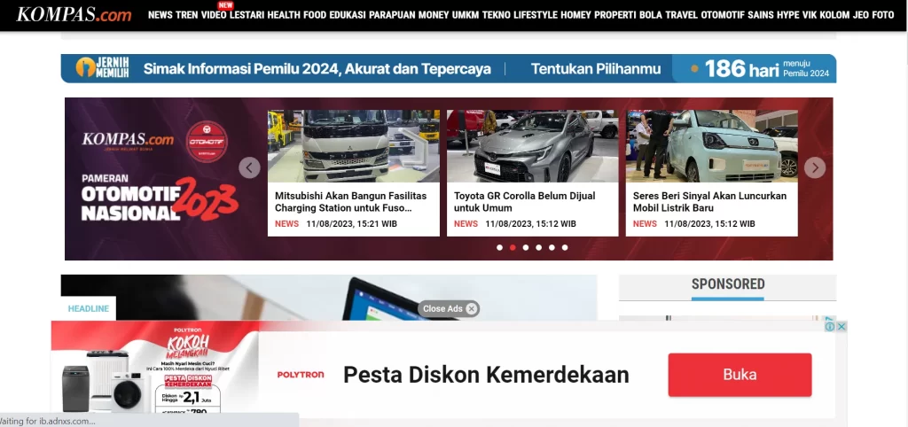Viewport: 908px width, 427px height.
Task: Open the LESTARI menu item
Action: coord(247,15)
